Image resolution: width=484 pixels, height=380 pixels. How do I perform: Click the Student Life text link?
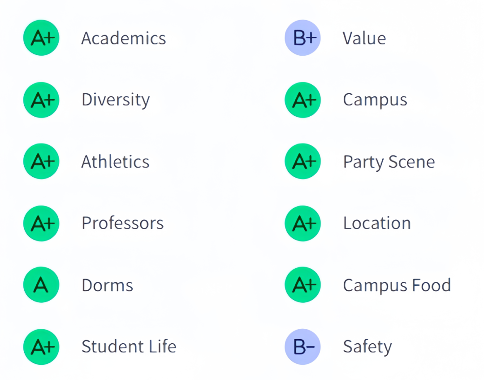[x=129, y=346]
